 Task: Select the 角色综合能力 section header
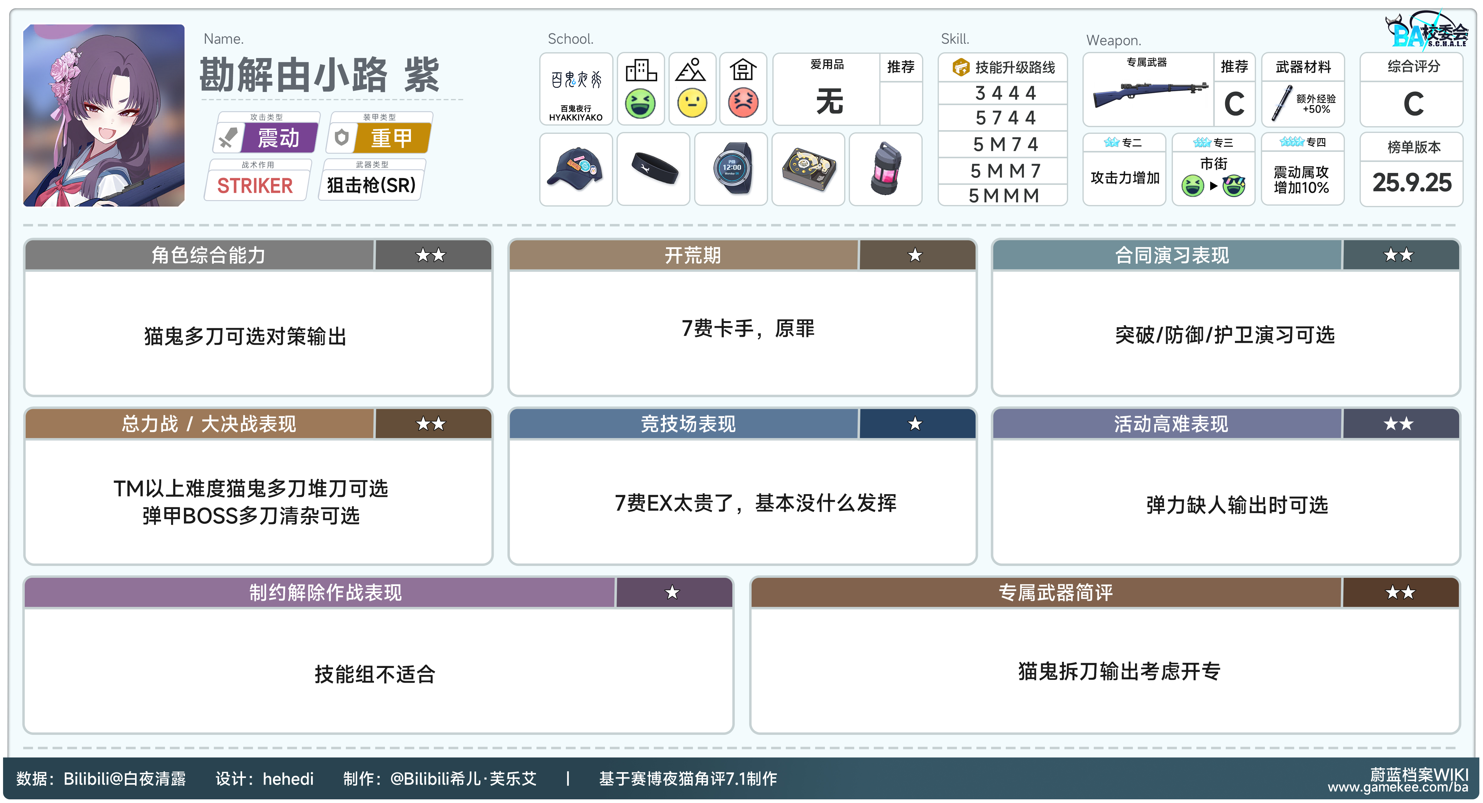[x=208, y=255]
